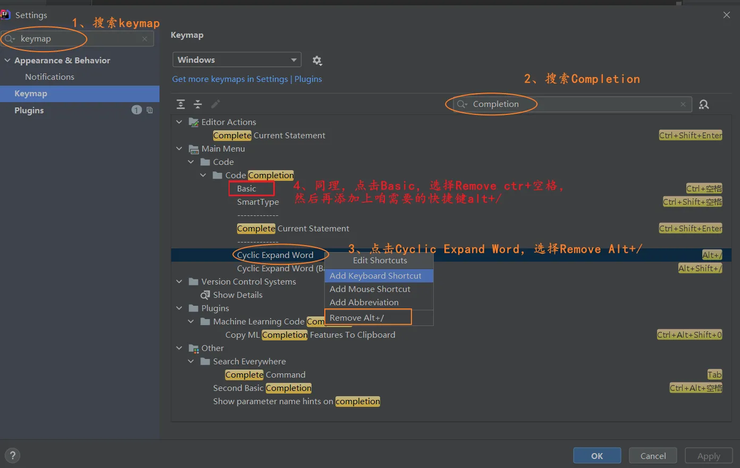
Task: Clear the keymap settings search
Action: [x=145, y=39]
